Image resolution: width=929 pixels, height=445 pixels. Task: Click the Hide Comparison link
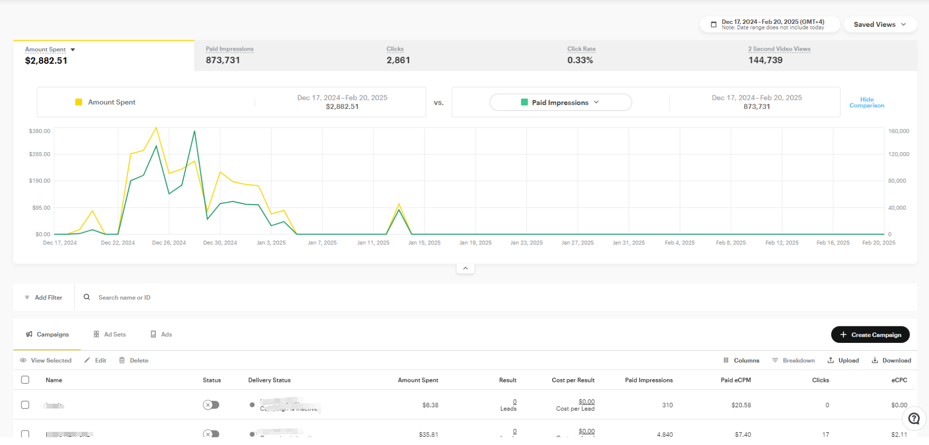pos(867,103)
